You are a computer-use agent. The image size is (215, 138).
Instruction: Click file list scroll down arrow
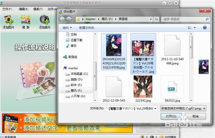click(191, 100)
